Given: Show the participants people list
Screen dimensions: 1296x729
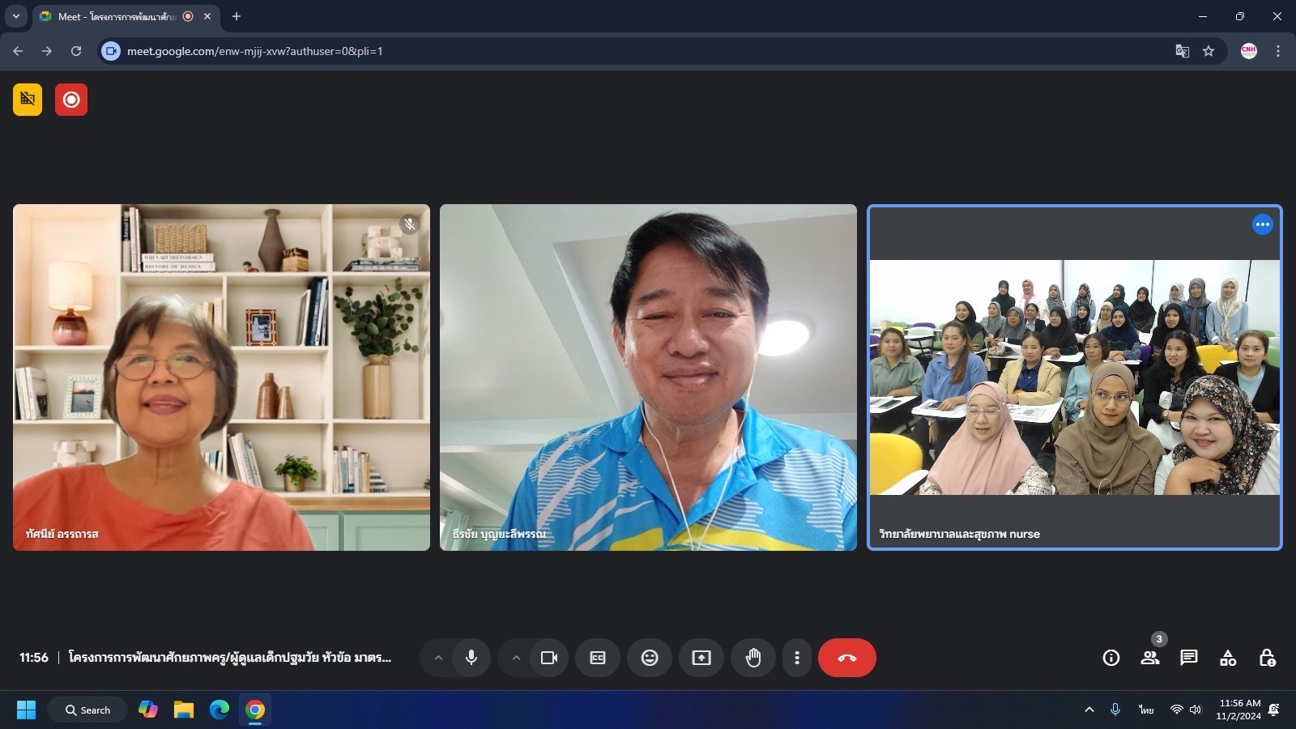Looking at the screenshot, I should coord(1149,658).
